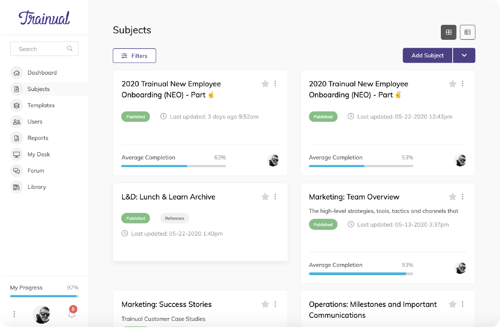Screen dimensions: 500x328
Task: Open the options menu on Marketing: Success Stories card
Action: tap(275, 304)
